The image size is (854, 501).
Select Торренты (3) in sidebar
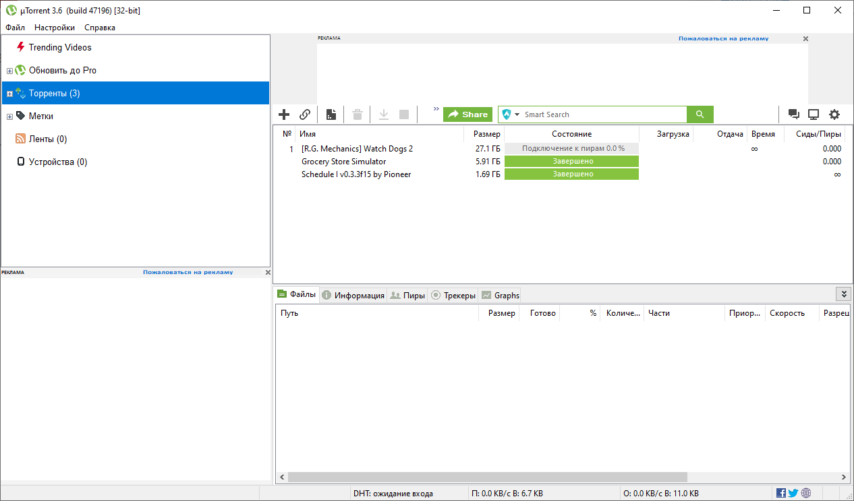tap(136, 93)
